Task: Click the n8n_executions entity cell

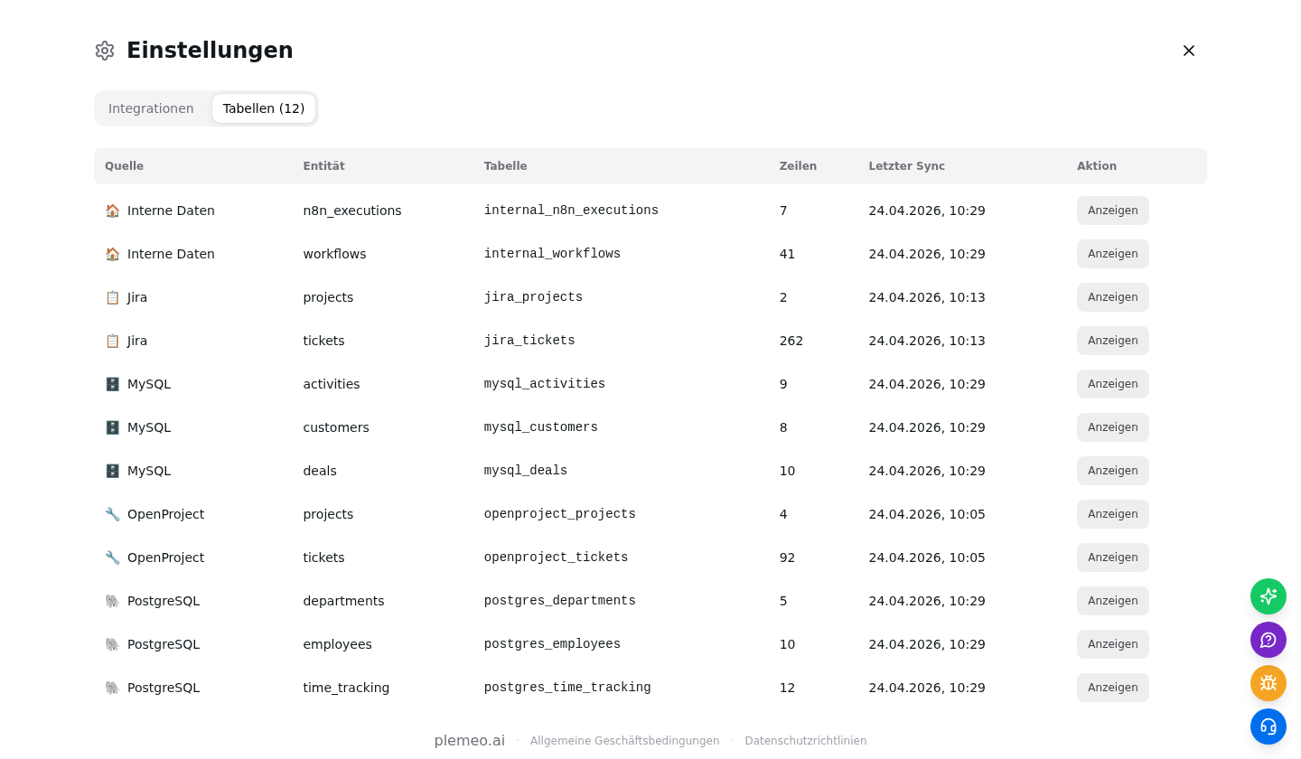Action: (x=352, y=211)
